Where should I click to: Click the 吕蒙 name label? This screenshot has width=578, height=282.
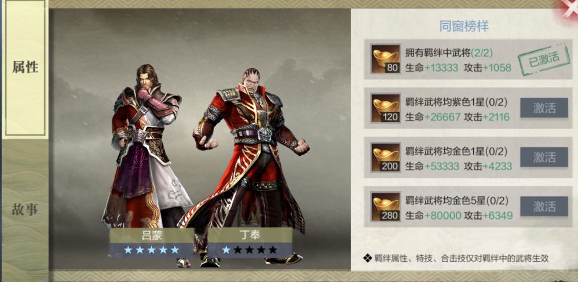pyautogui.click(x=152, y=235)
